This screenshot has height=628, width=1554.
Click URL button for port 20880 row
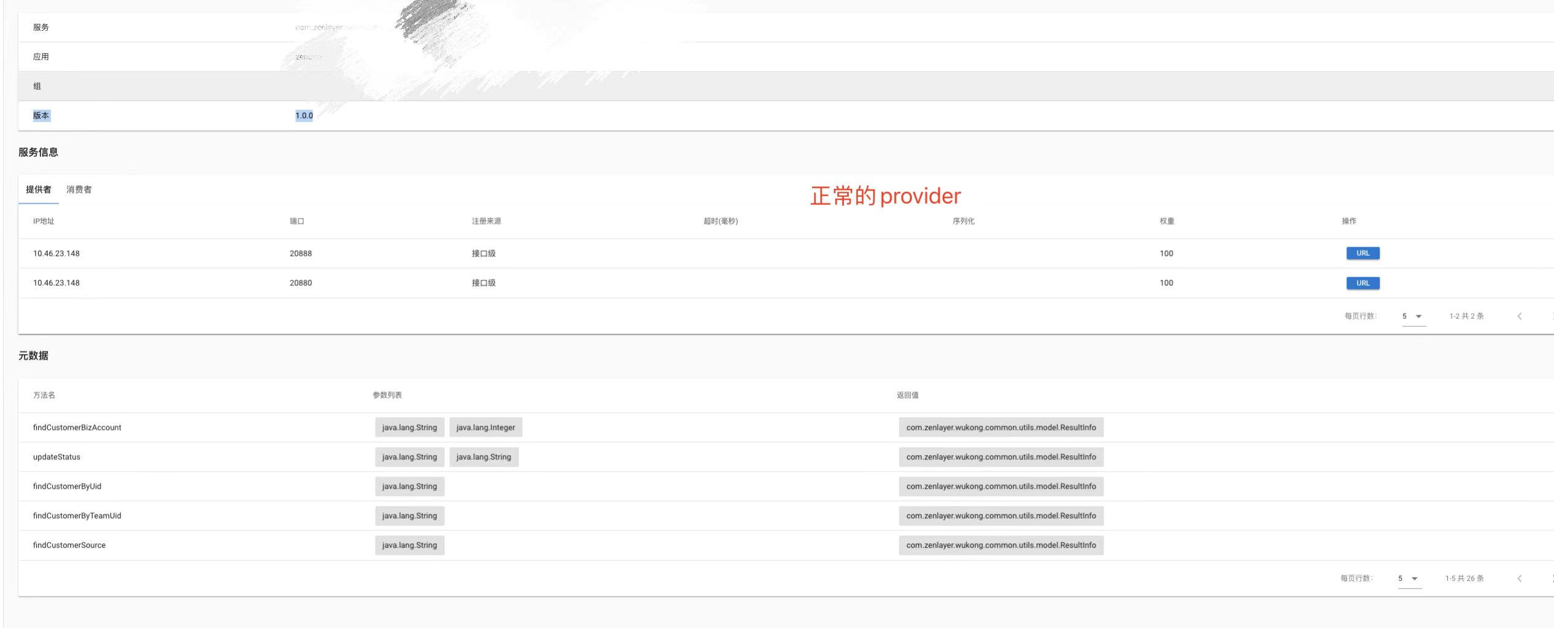pos(1363,283)
